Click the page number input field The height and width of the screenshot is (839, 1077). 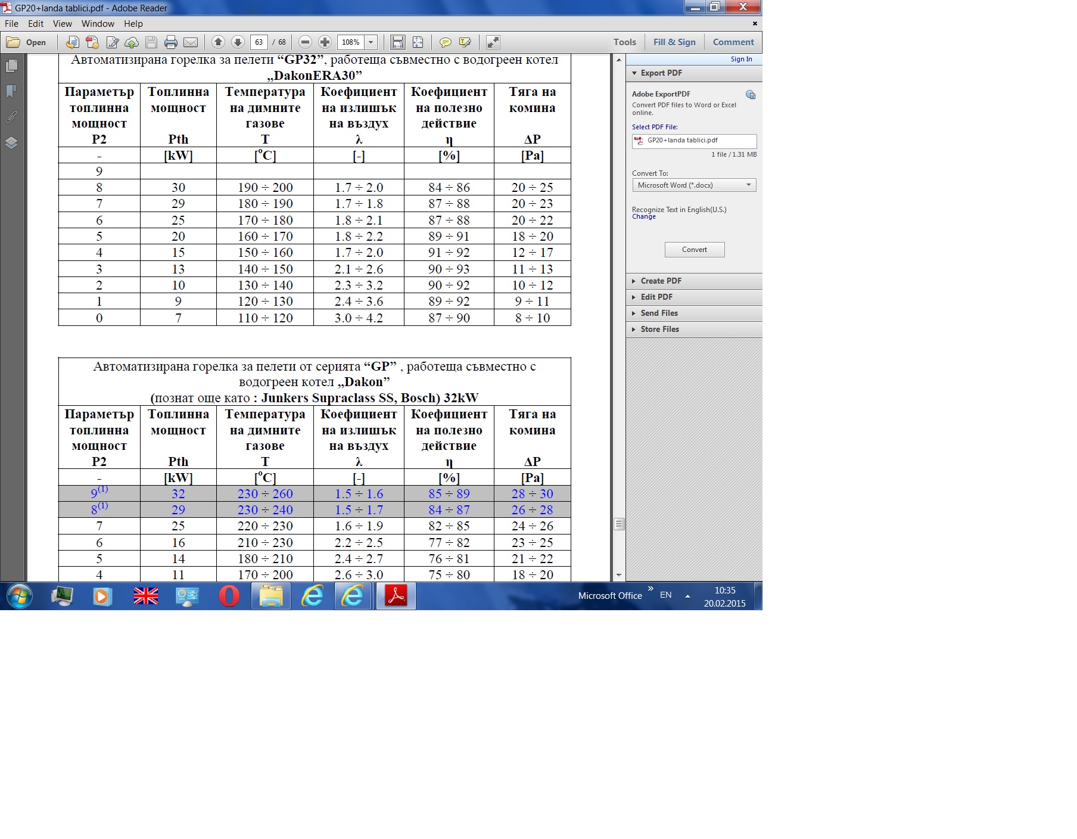tap(259, 42)
